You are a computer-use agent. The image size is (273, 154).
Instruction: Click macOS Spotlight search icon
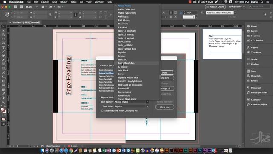coord(262,2)
